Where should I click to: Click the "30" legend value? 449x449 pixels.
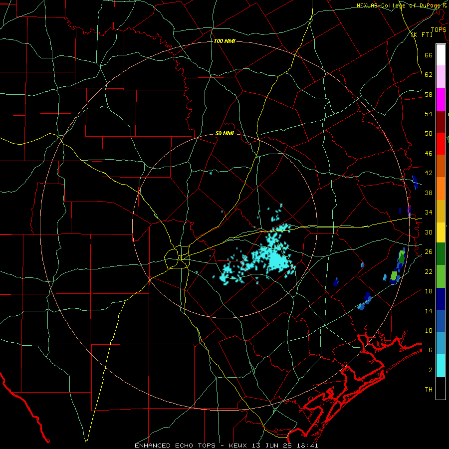pyautogui.click(x=429, y=232)
